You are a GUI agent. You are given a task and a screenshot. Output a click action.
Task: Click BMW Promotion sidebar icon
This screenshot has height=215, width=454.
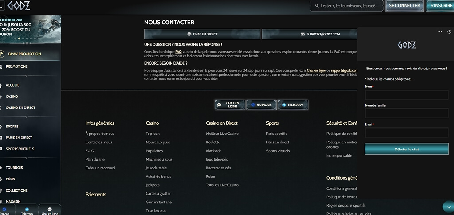pyautogui.click(x=1, y=54)
